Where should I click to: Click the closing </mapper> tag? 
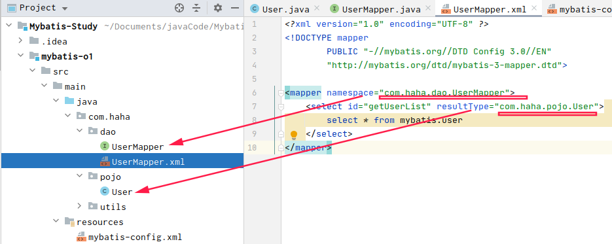pos(308,148)
